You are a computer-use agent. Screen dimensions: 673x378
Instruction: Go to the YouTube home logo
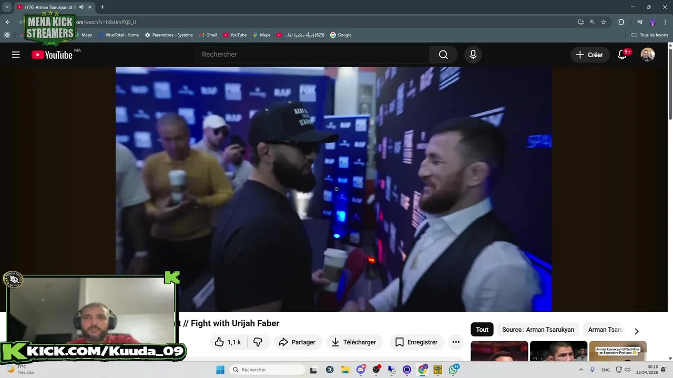pos(52,55)
